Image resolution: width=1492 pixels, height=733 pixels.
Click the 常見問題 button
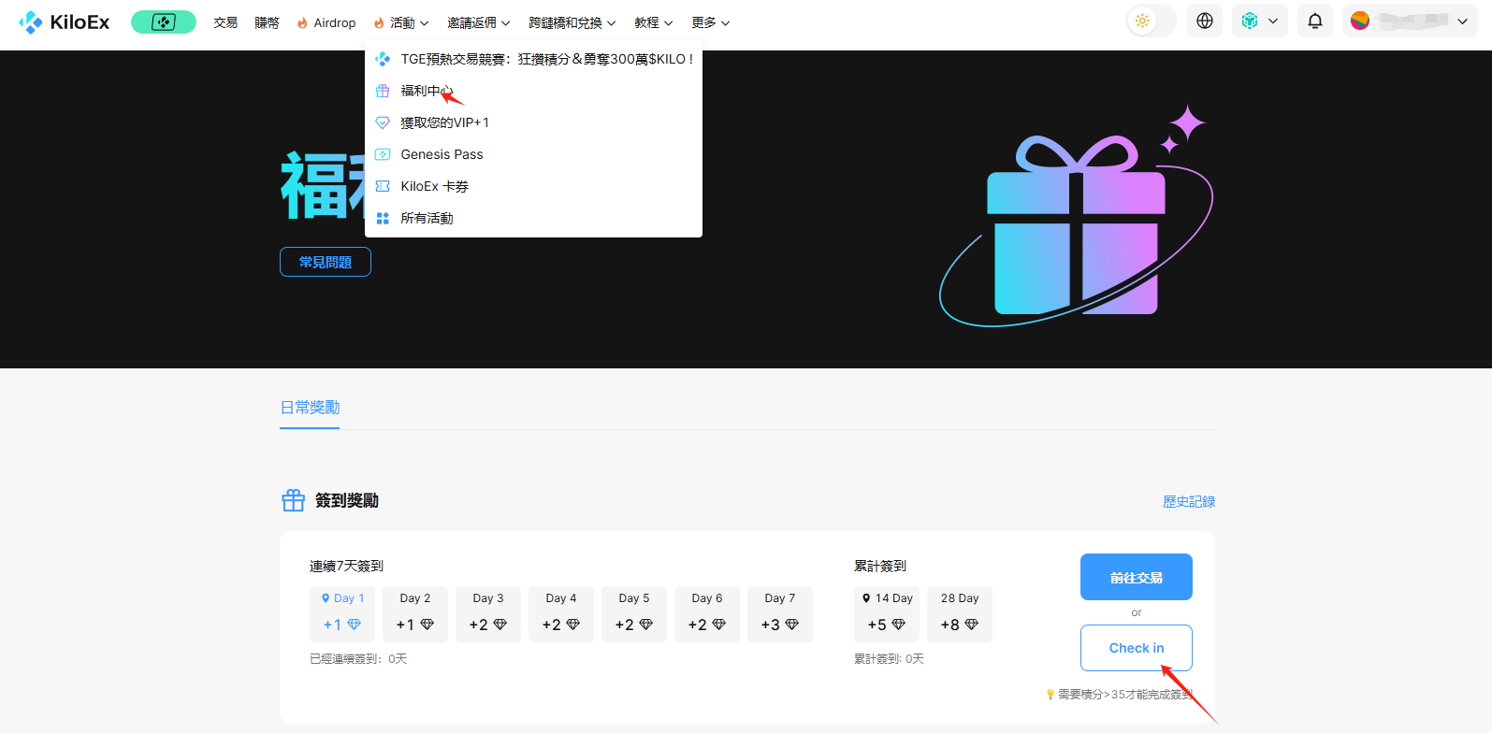(x=326, y=262)
